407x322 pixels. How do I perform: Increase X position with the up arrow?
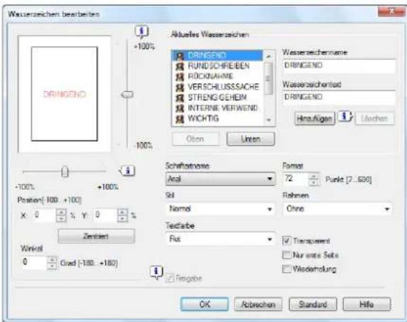coord(61,212)
